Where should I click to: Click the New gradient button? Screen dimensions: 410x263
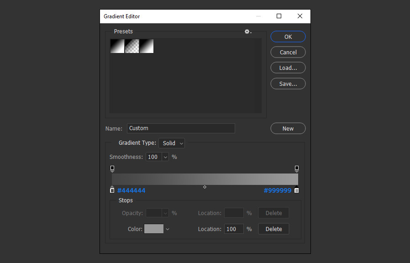288,128
